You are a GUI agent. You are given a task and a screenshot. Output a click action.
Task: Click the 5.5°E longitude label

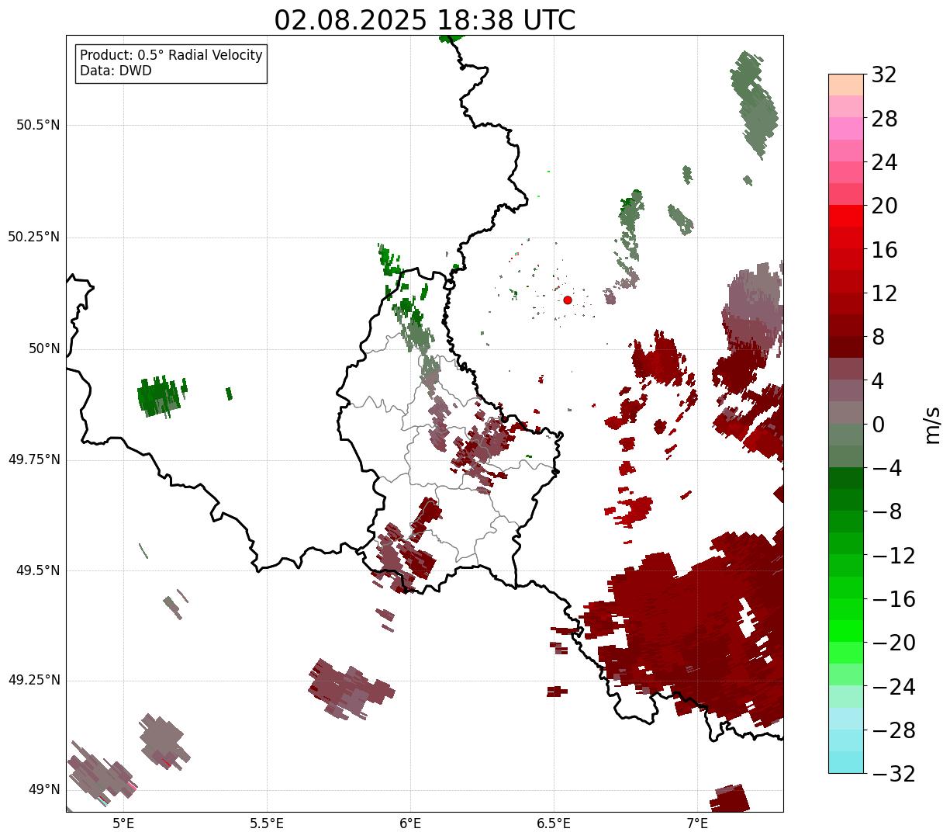pyautogui.click(x=267, y=823)
